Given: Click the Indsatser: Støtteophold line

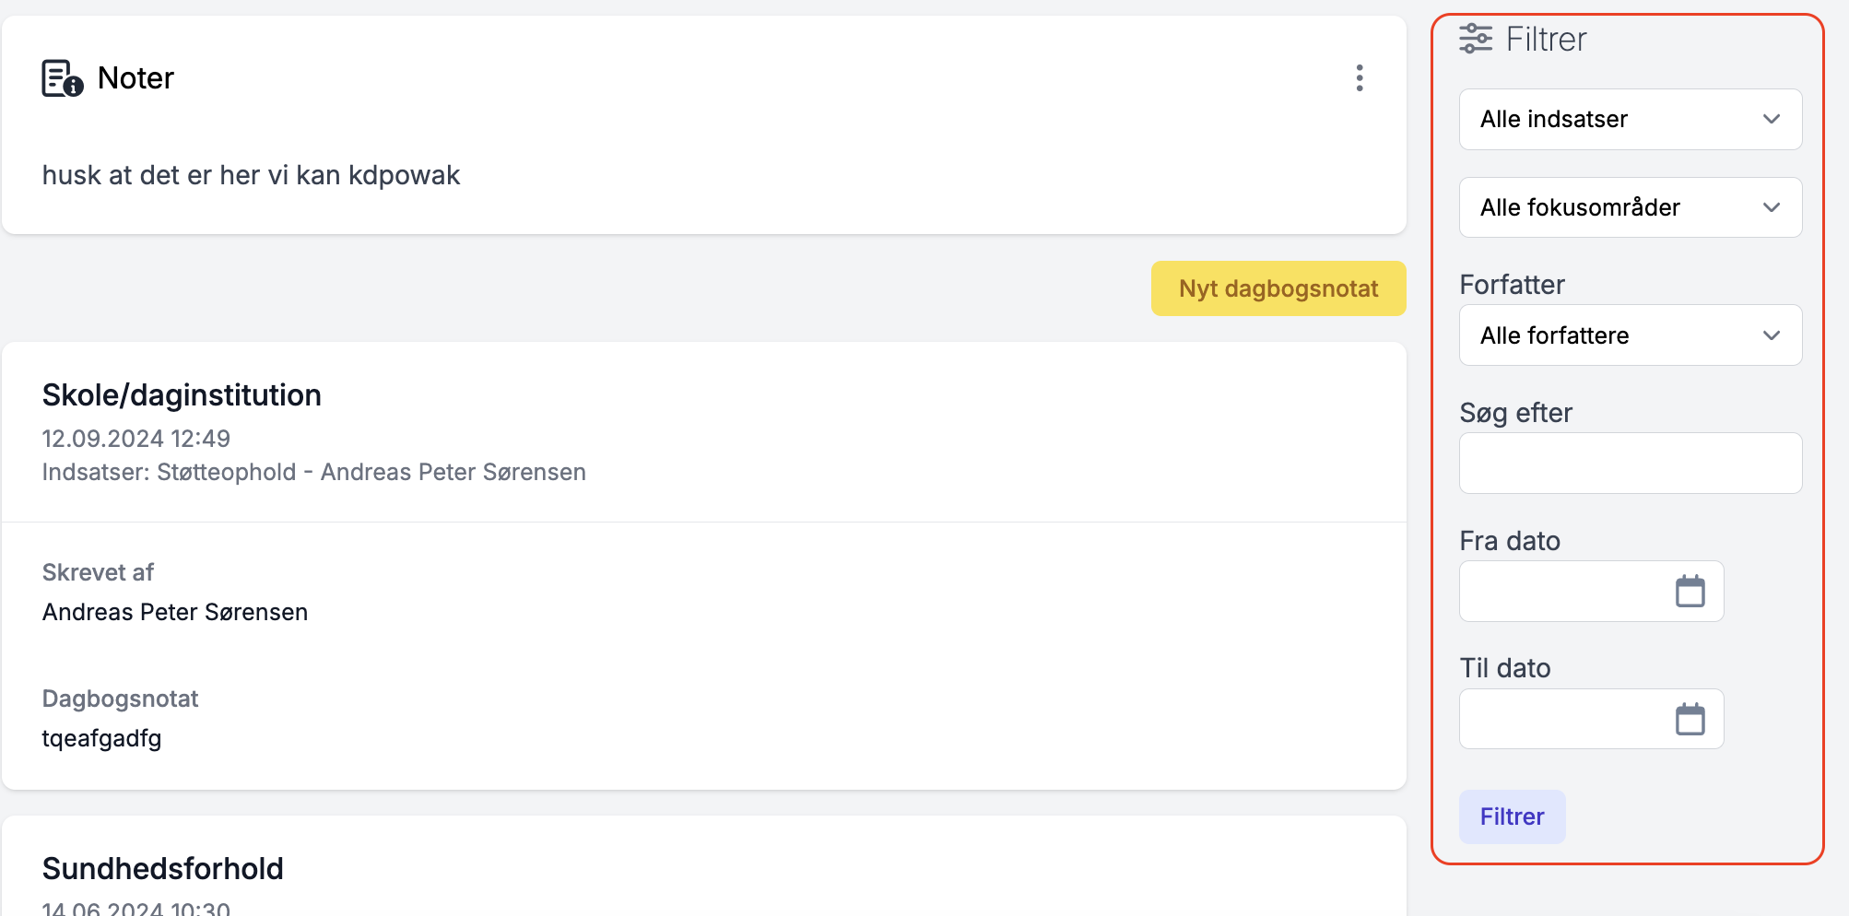Looking at the screenshot, I should coord(313,473).
